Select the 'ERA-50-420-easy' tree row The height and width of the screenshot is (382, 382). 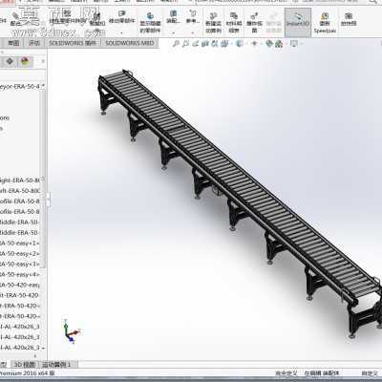pyautogui.click(x=20, y=285)
